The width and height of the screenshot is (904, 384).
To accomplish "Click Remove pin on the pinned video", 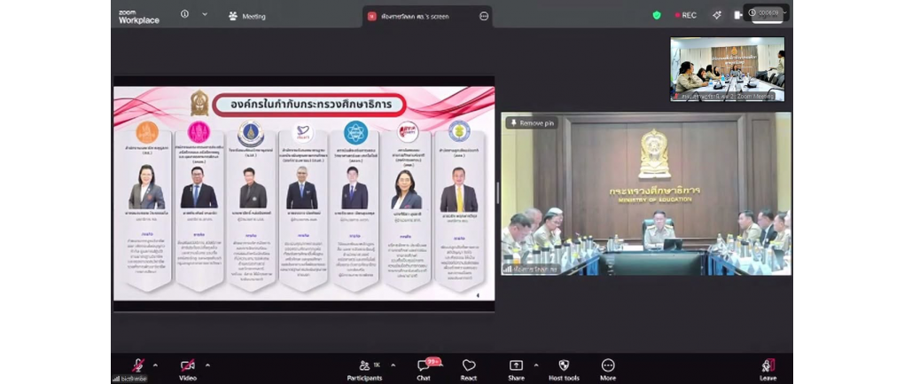I will [532, 123].
